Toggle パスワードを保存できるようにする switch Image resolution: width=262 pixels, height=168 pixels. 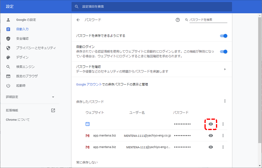pyautogui.click(x=224, y=36)
